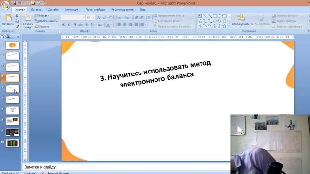The image size is (310, 174).
Task: Switch to the Дизайн tab
Action: (53, 10)
